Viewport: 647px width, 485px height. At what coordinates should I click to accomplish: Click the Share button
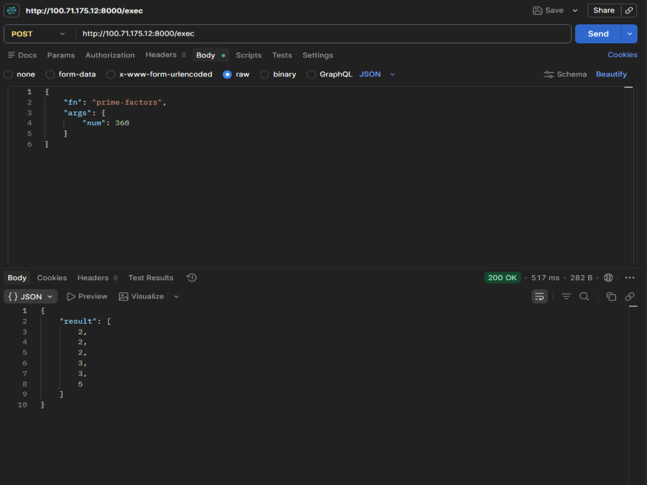tap(604, 11)
